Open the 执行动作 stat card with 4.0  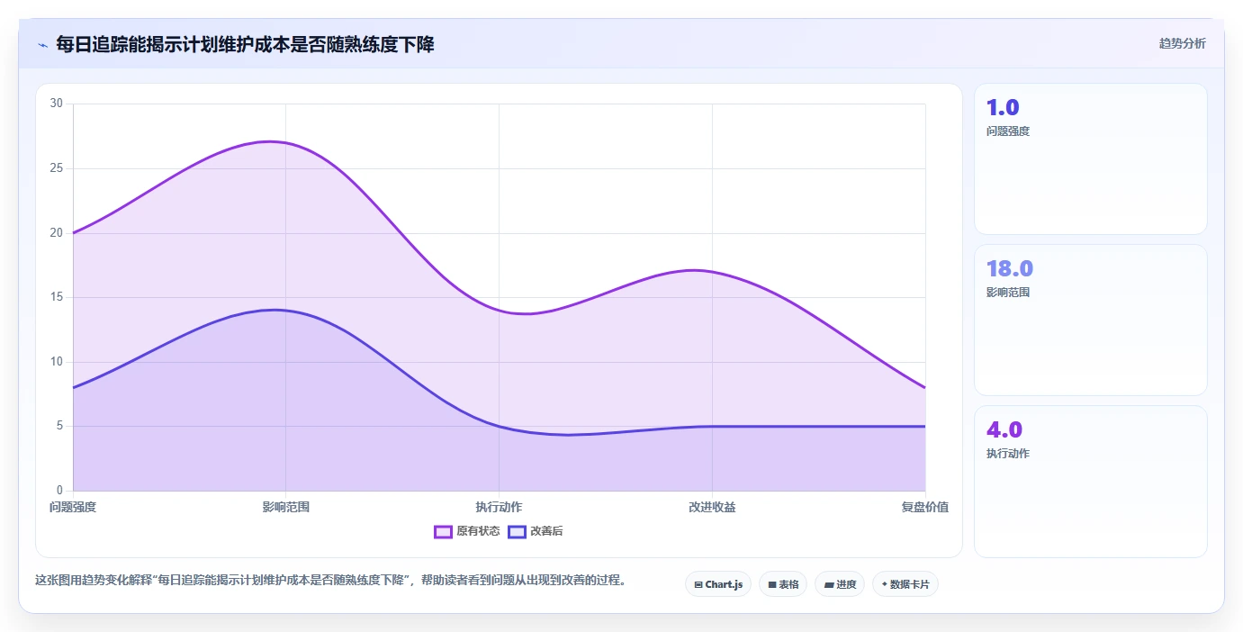1090,482
